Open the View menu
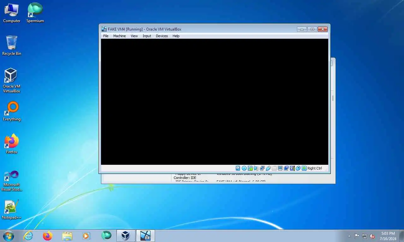 coord(134,36)
